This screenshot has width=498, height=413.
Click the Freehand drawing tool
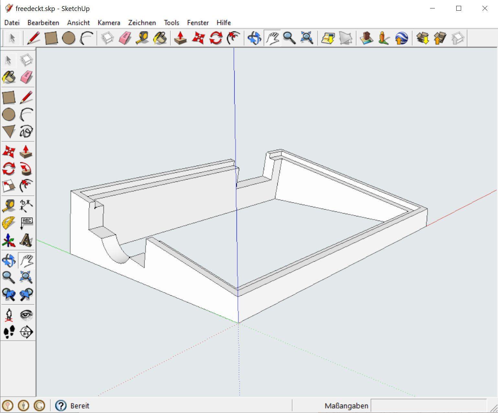(x=26, y=132)
